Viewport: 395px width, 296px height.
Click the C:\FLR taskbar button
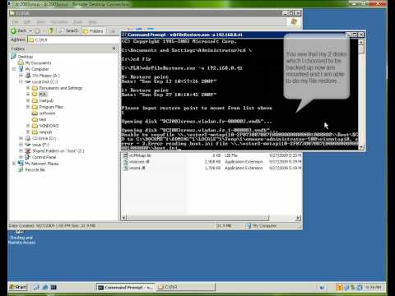186,287
